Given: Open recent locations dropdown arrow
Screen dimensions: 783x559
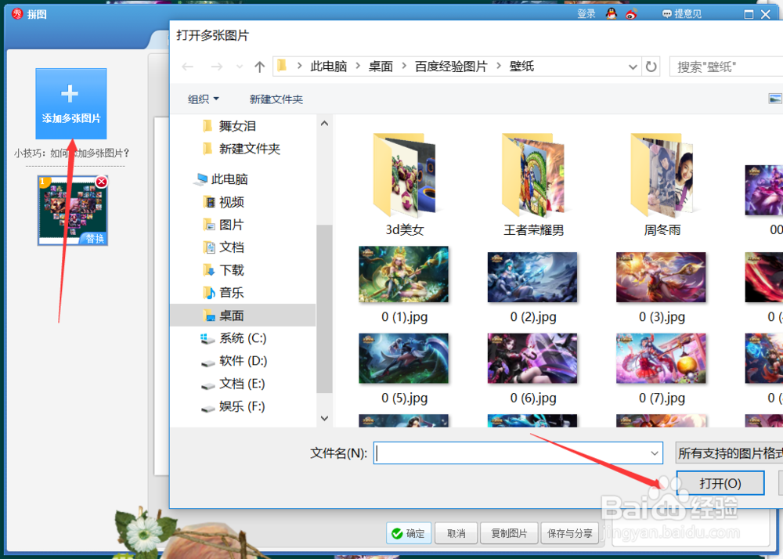Looking at the screenshot, I should 240,67.
